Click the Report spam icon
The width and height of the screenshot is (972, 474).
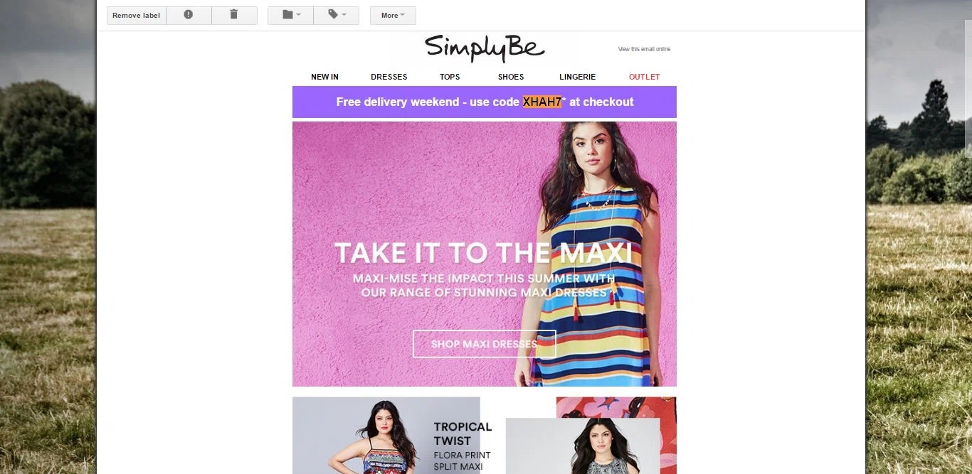coord(189,15)
